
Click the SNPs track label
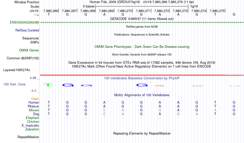[35, 42]
